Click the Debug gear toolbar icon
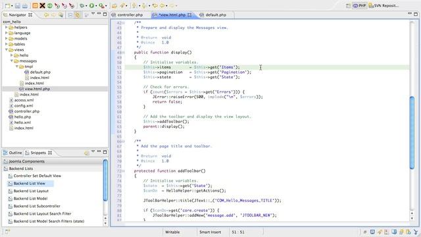Viewport: 421px width, 237px height. pyautogui.click(x=82, y=5)
